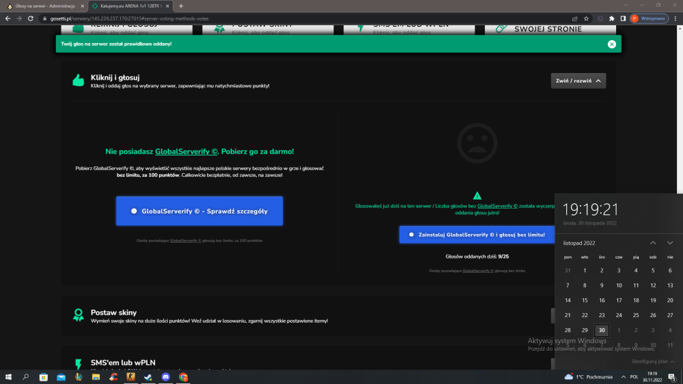Open the Wstrzymano profile button
683x384 pixels.
[x=649, y=18]
